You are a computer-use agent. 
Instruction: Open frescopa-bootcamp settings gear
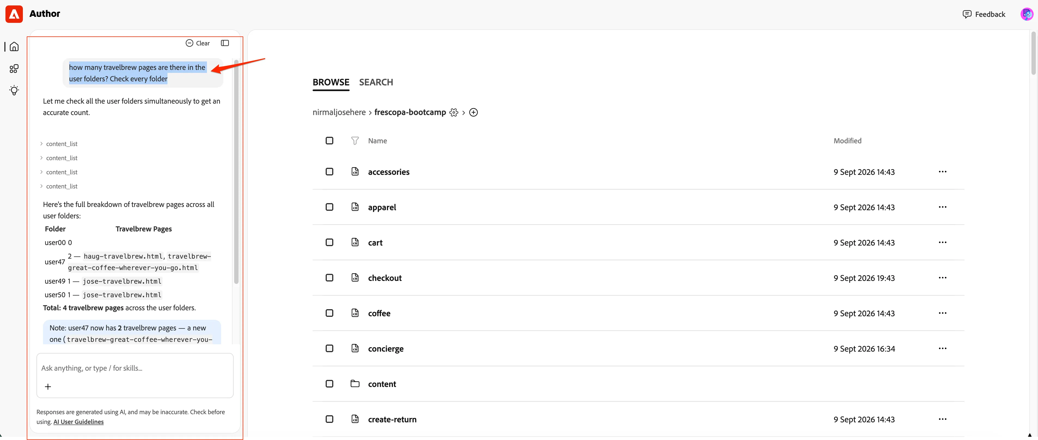point(454,112)
